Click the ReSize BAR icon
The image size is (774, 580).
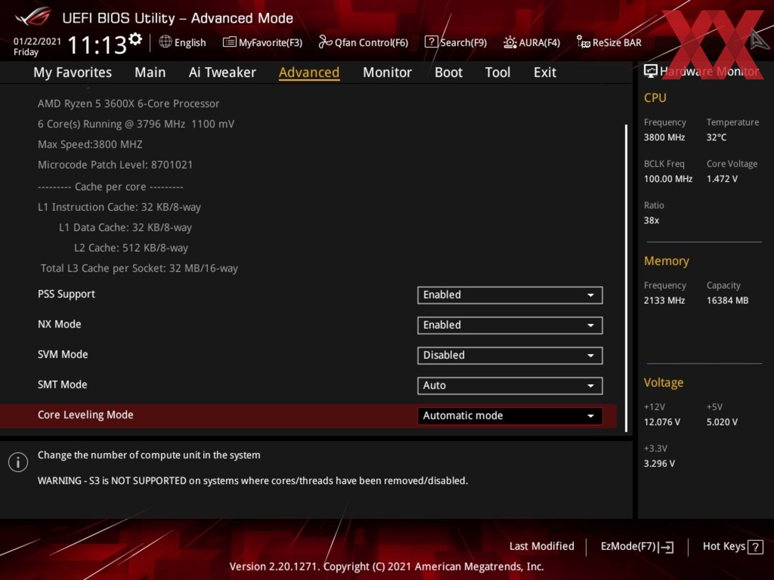point(583,42)
